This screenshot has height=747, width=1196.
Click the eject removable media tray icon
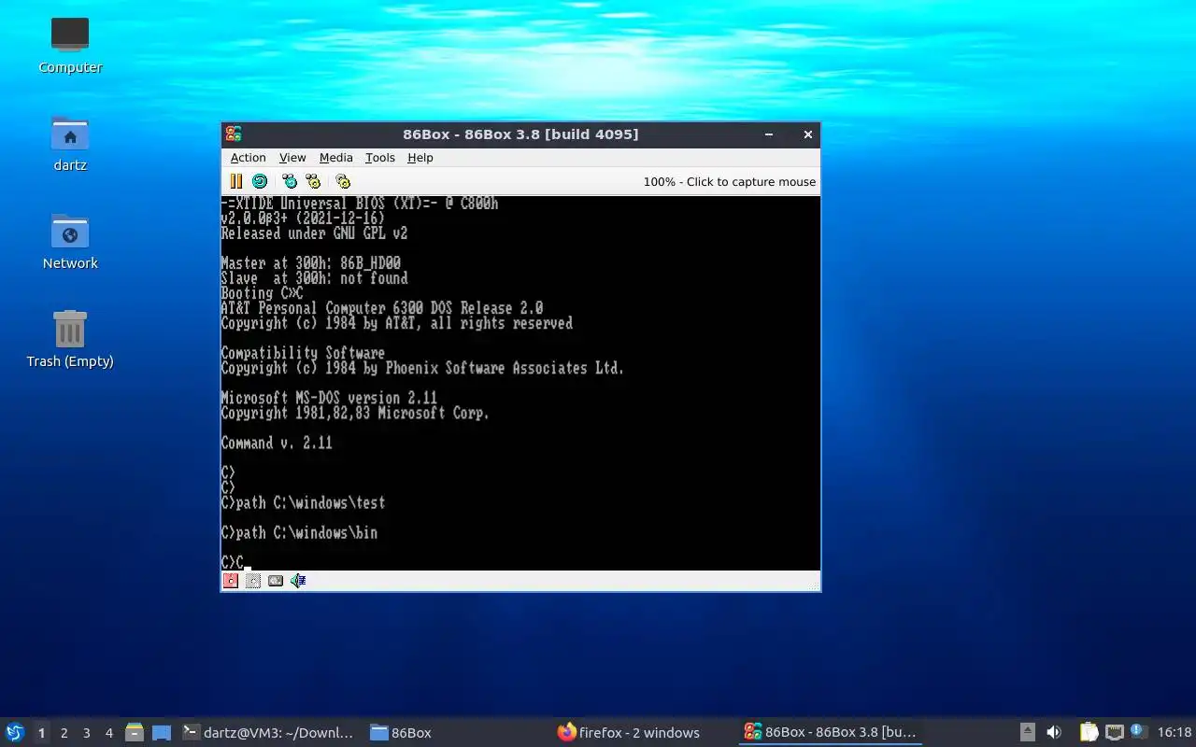[1027, 732]
